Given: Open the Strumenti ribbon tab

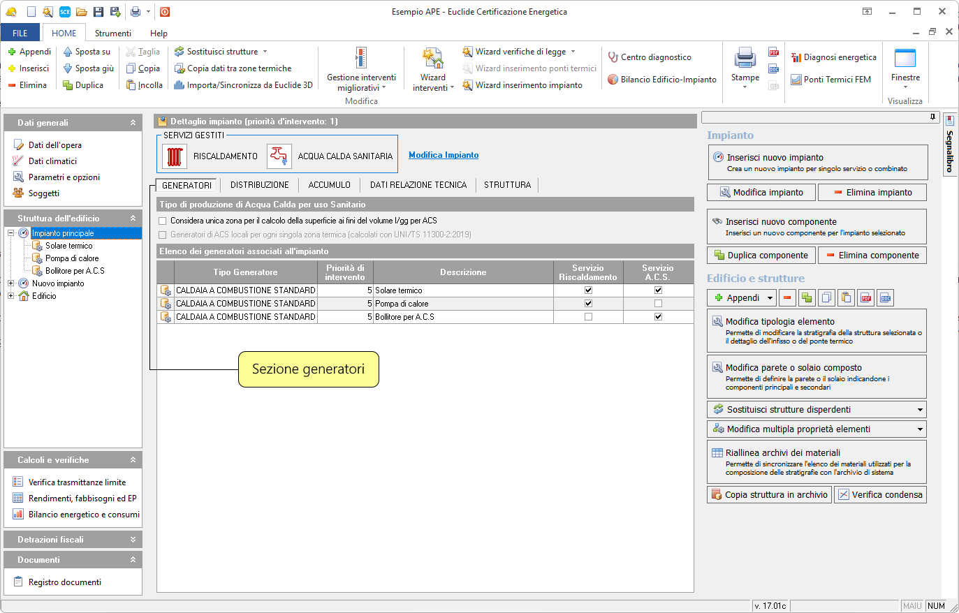Looking at the screenshot, I should click(112, 33).
